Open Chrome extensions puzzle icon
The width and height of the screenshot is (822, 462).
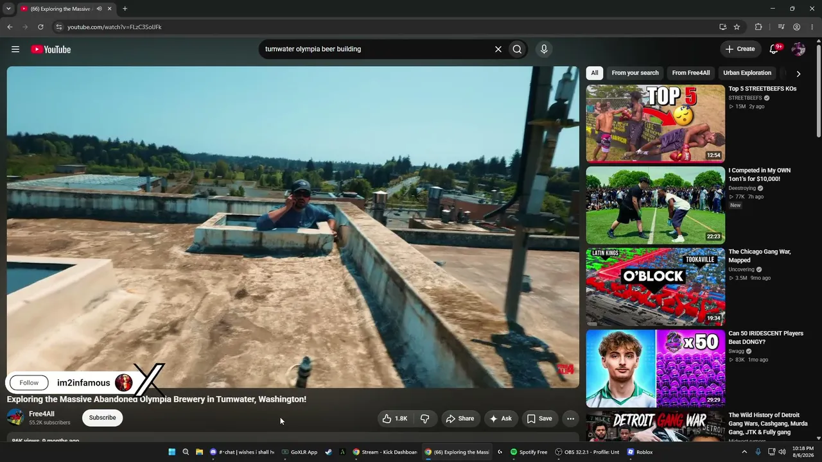coord(758,27)
